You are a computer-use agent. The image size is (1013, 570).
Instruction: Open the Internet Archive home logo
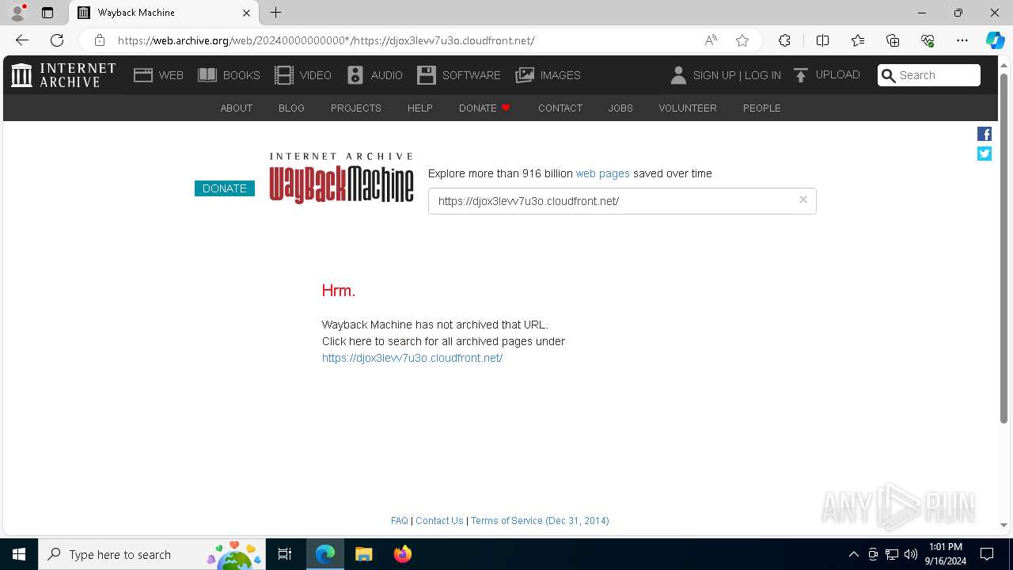(63, 75)
